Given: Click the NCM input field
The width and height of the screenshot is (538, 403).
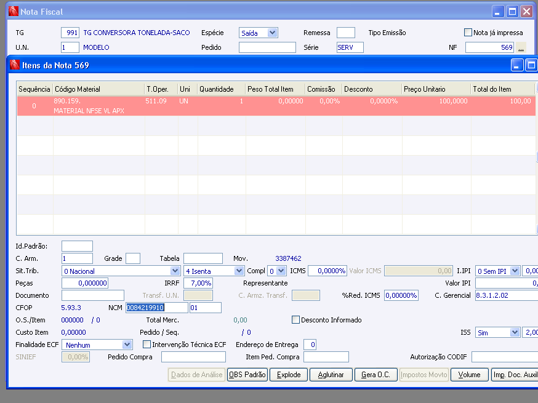Looking at the screenshot, I should pyautogui.click(x=156, y=308).
